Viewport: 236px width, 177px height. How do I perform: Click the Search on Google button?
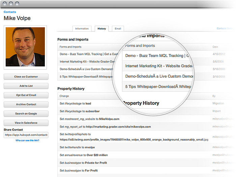[26, 114]
